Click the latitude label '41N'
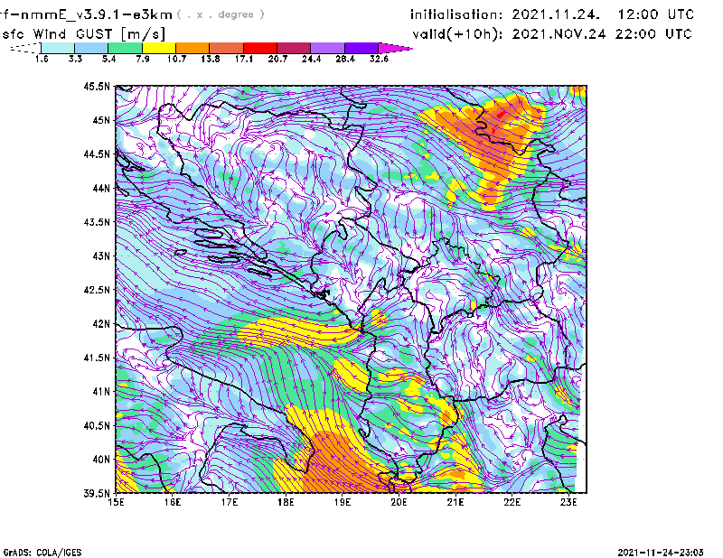Viewport: 723px width, 558px height. (x=101, y=392)
